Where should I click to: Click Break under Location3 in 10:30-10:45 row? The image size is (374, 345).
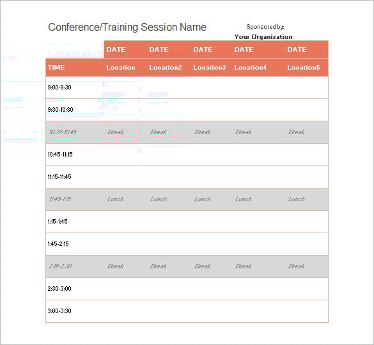coord(203,132)
